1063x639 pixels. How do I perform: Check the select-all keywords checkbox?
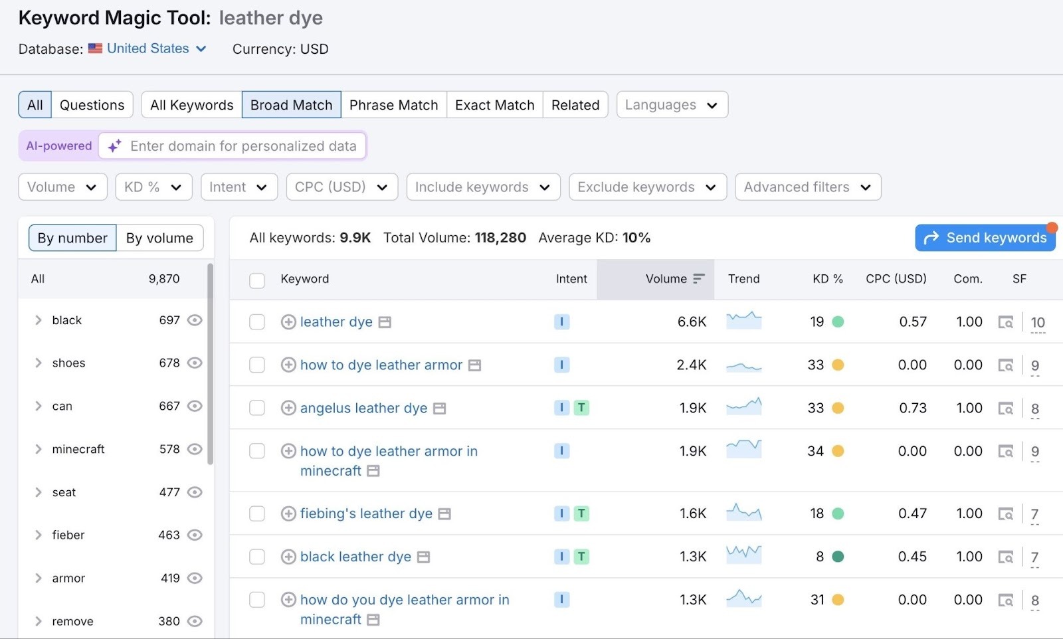[x=256, y=280]
